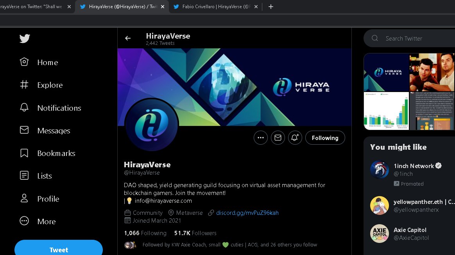The width and height of the screenshot is (455, 255).
Task: Open the discord.gg/mvPuZ96kah link
Action: point(247,213)
